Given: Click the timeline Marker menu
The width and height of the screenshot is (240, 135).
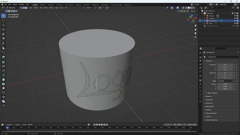Looking at the screenshot, I should pos(30,124).
